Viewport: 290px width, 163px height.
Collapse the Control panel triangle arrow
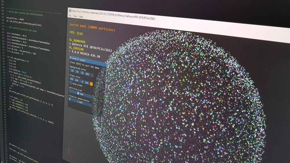[71, 58]
